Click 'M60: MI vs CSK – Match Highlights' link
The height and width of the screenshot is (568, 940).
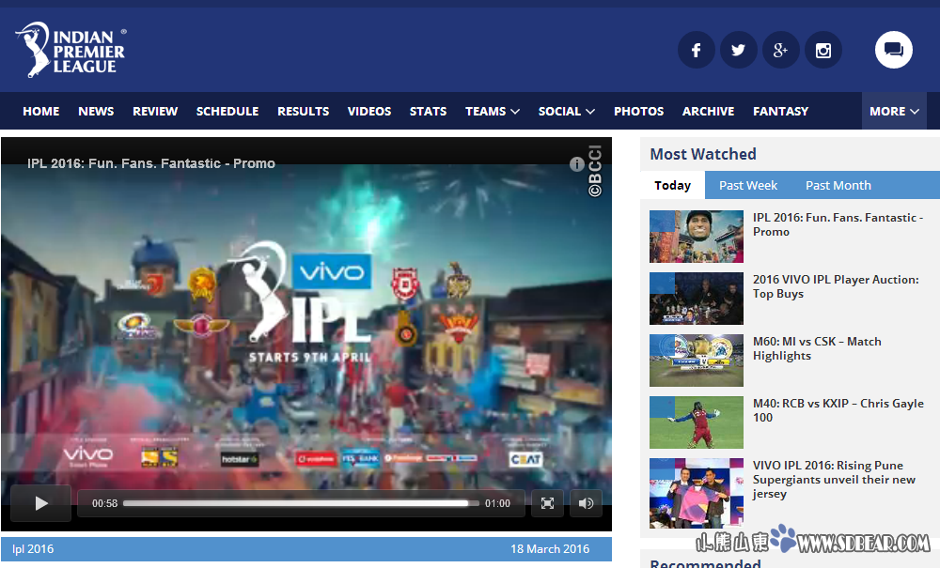pos(817,348)
